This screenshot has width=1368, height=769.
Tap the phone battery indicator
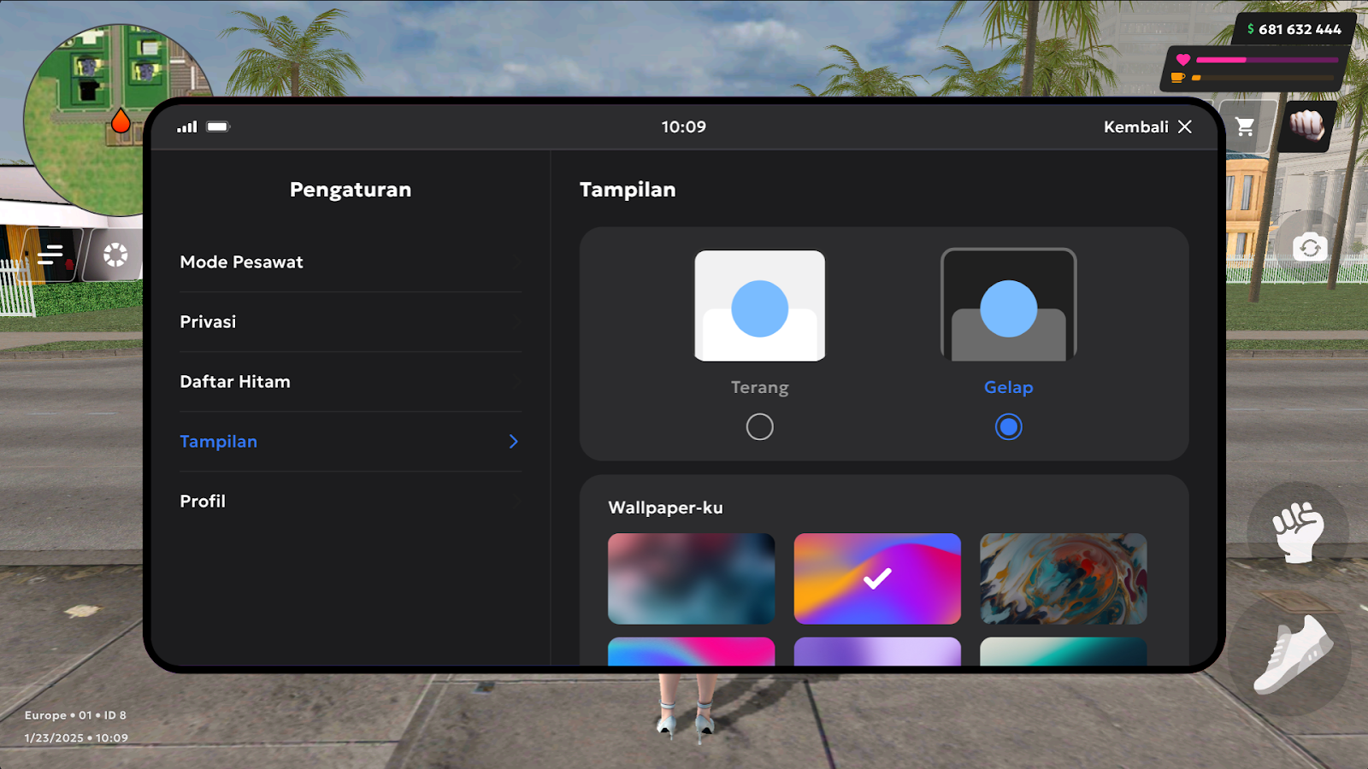click(218, 126)
